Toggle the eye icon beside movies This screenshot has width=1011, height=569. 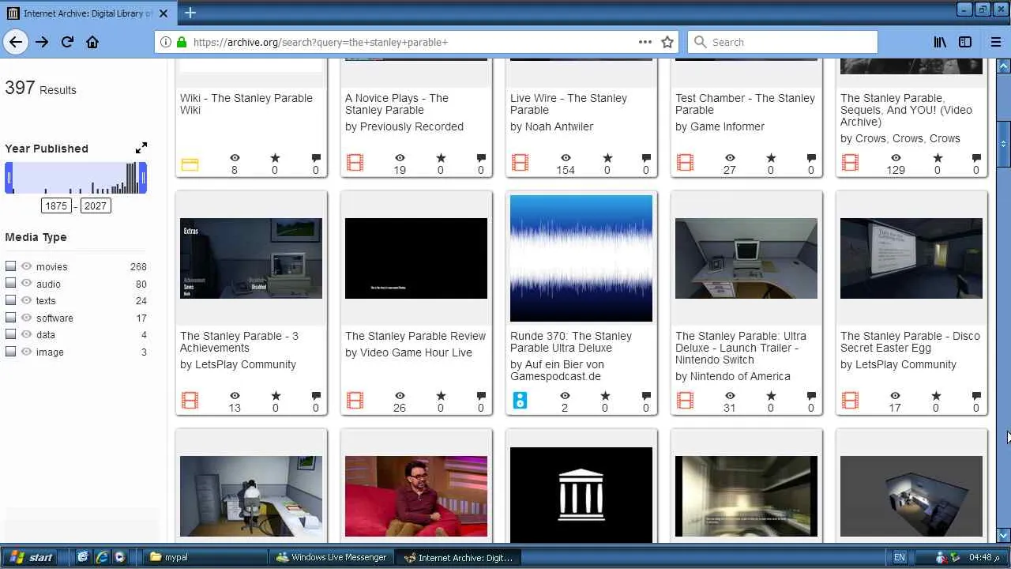click(26, 266)
